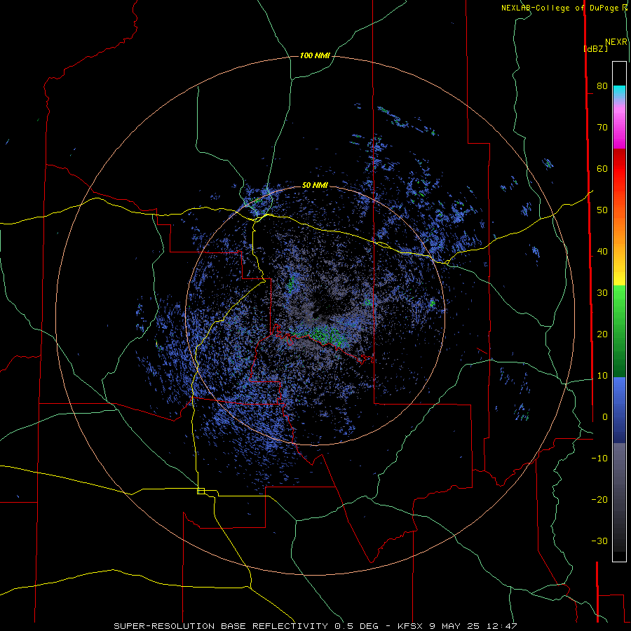Image resolution: width=631 pixels, height=631 pixels.
Task: Click the 50 dBZ scale value
Action: [602, 210]
